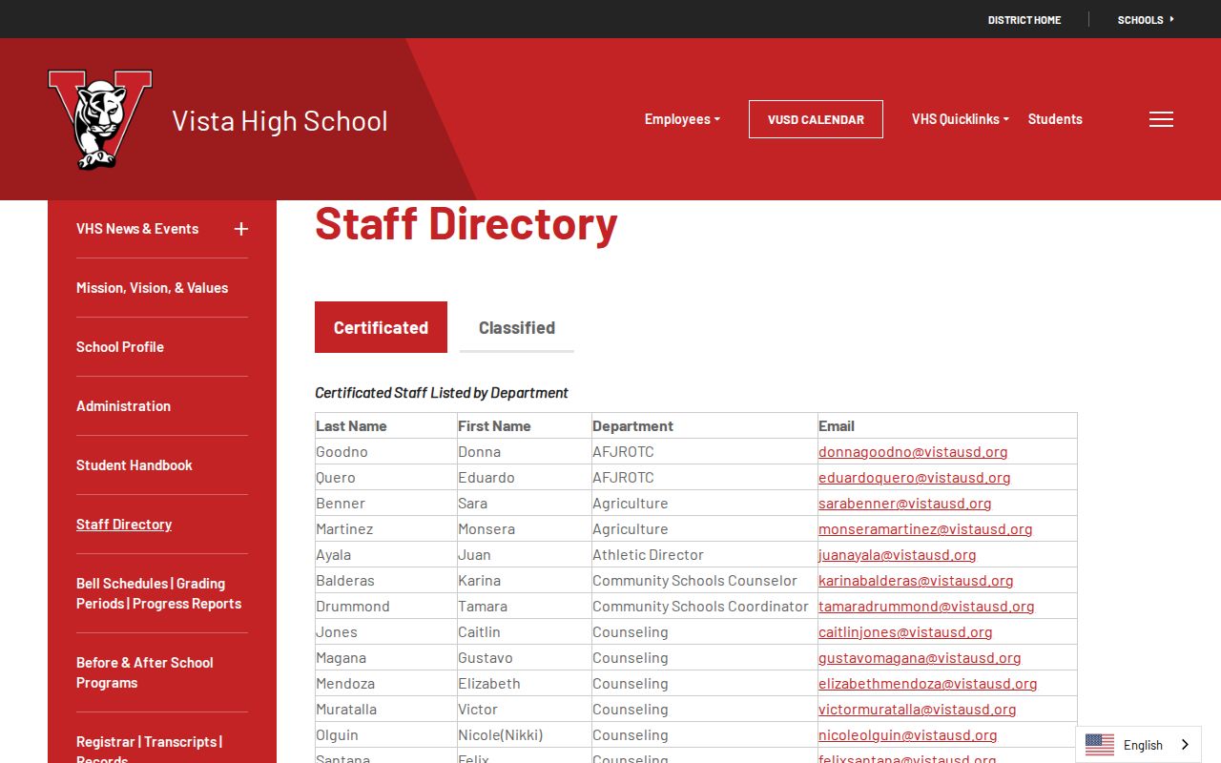Select the Certificated tab
This screenshot has height=763, width=1221.
(x=381, y=327)
